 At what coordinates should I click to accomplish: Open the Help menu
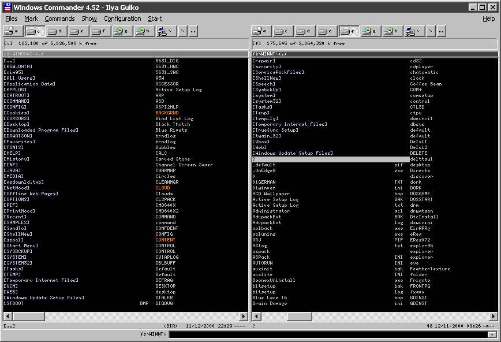(488, 18)
